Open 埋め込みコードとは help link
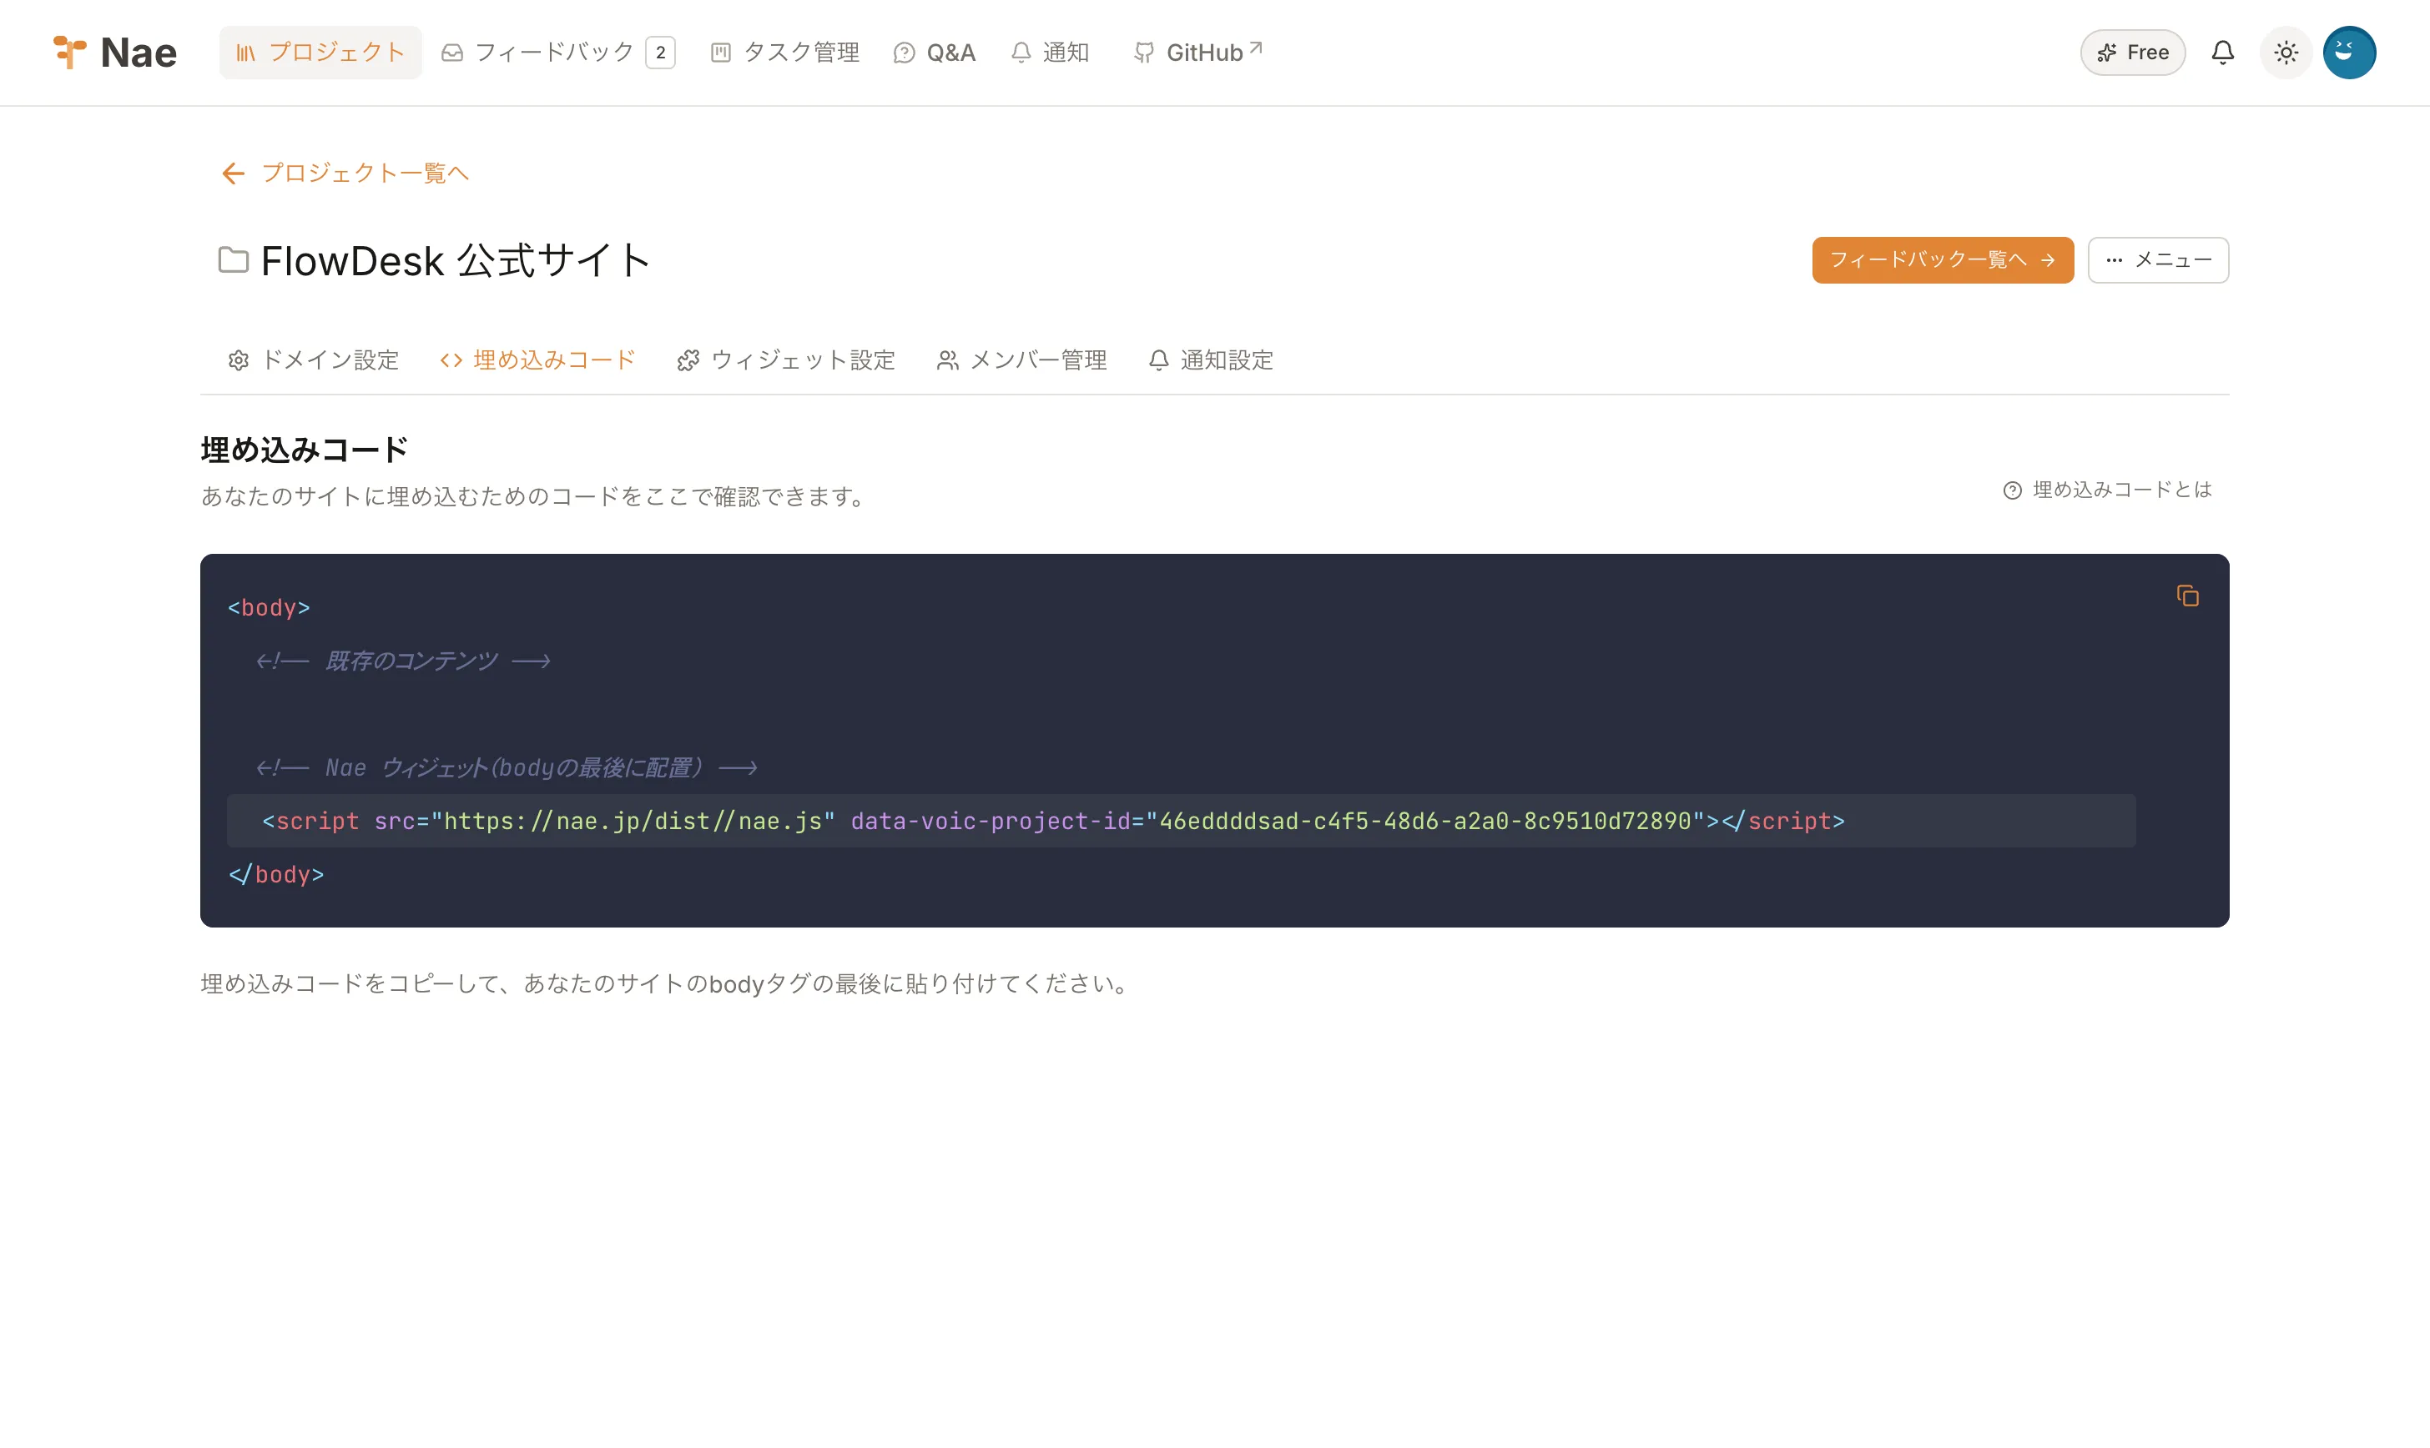Screen dimensions: 2430x1448 click(x=2108, y=490)
